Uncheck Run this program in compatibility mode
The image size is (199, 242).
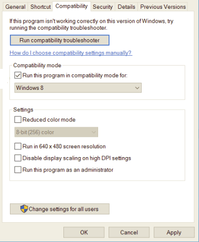click(x=18, y=76)
